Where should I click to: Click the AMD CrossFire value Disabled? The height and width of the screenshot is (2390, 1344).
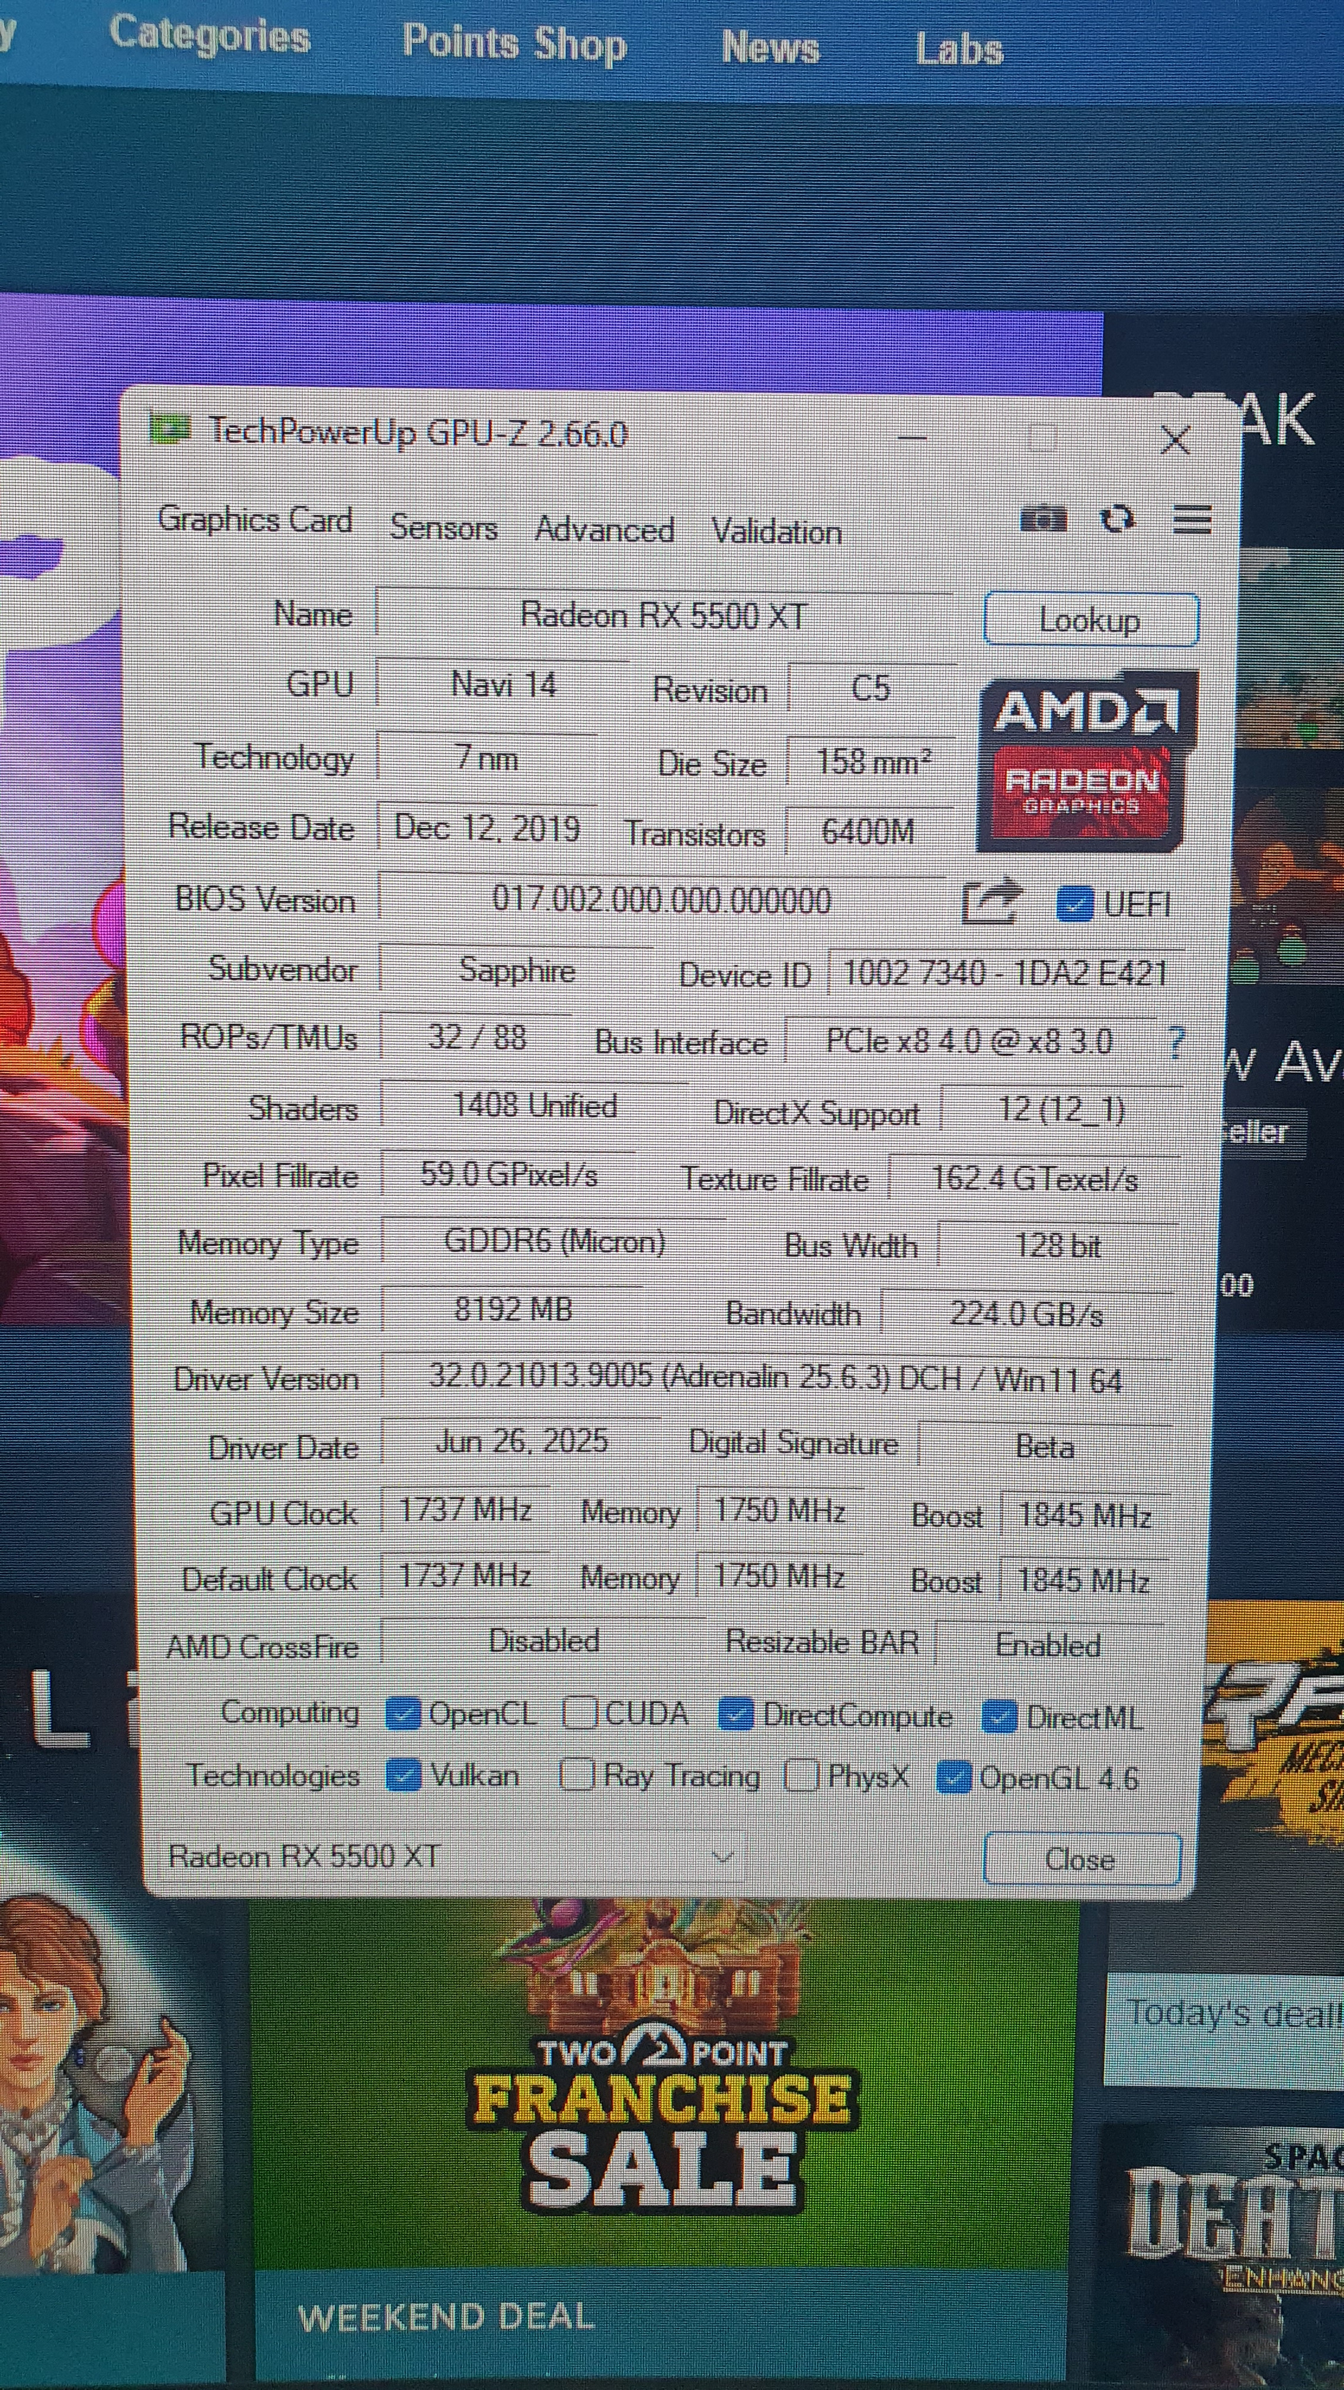click(x=543, y=1641)
